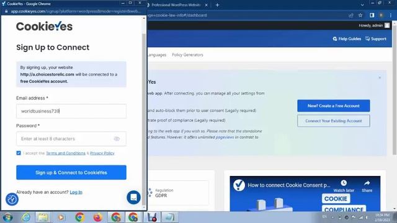This screenshot has width=397, height=223.
Task: Click Share on the video thumbnail
Action: pyautogui.click(x=367, y=186)
